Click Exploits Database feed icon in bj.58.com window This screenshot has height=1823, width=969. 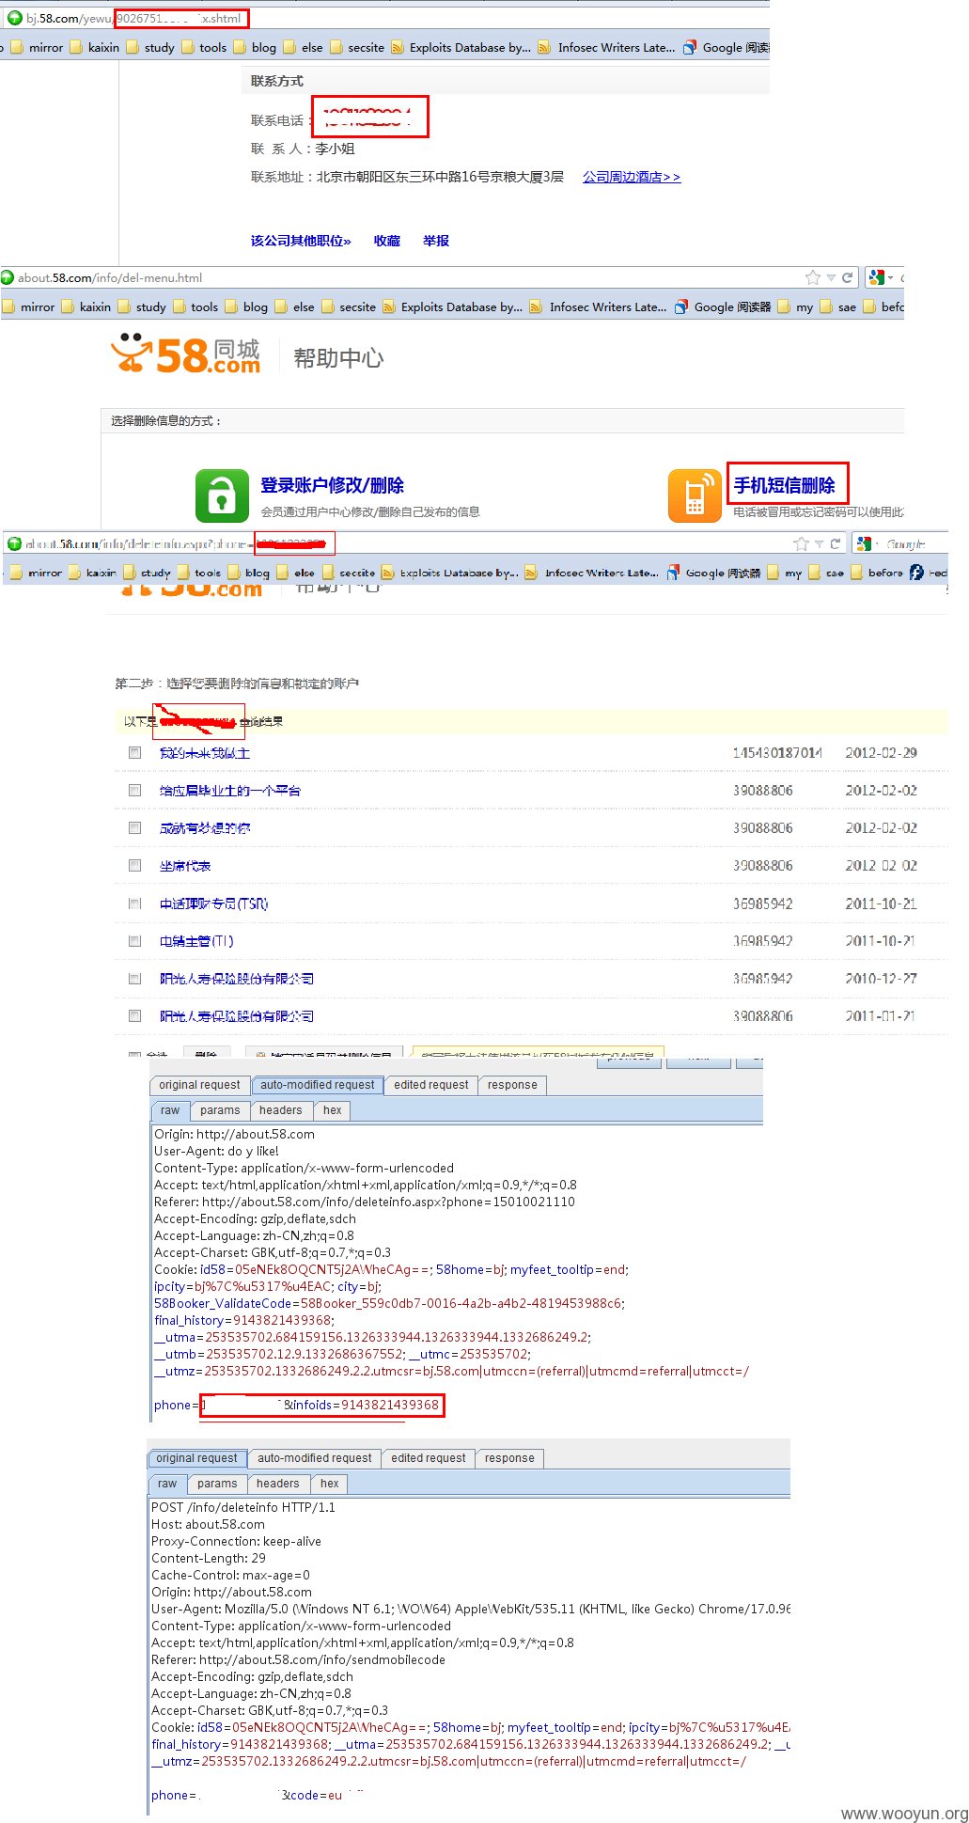tap(398, 47)
